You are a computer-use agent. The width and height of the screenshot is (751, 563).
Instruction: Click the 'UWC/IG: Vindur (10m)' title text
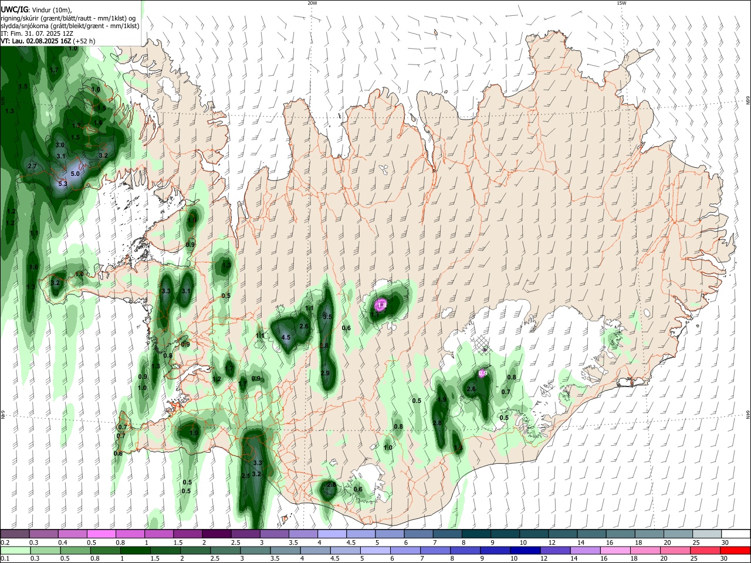[36, 10]
